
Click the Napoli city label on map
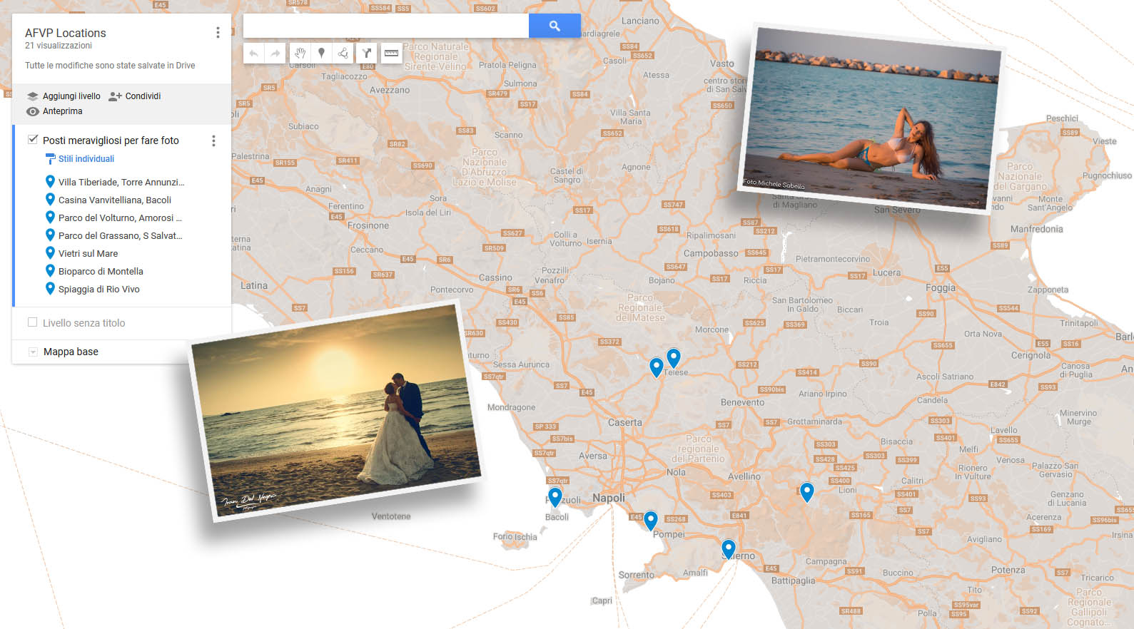click(x=609, y=498)
